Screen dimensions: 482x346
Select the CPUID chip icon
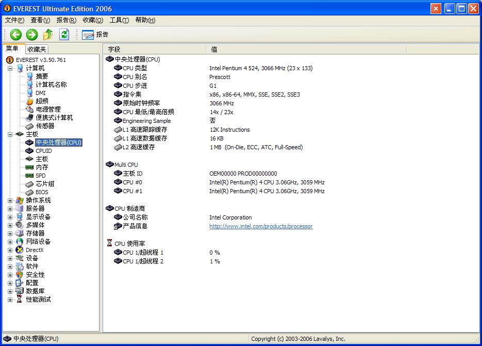pos(29,150)
